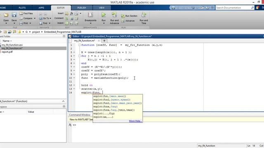Expand the Open button dropdown arrow
The width and height of the screenshot is (264, 148).
[6, 23]
